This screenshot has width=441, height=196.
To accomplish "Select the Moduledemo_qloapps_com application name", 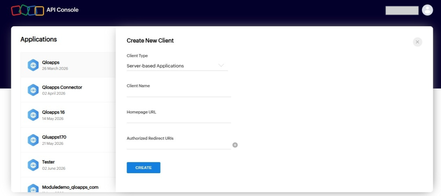I will click(x=70, y=187).
